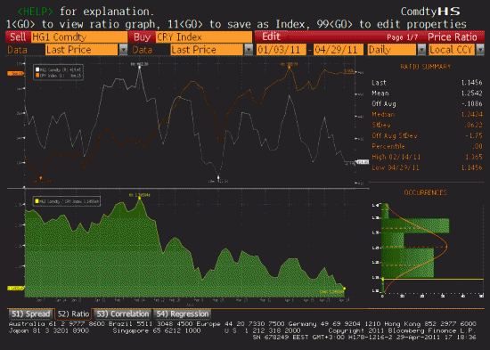Click the RATIO SUMMARY heading
This screenshot has width=490, height=350.
coord(426,67)
